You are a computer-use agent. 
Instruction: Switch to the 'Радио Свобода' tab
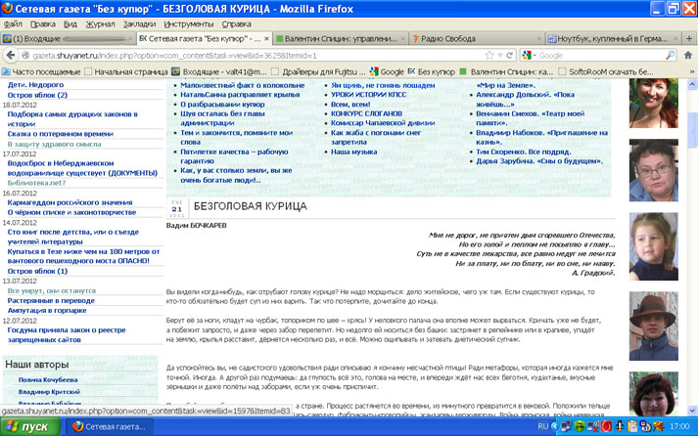[x=477, y=39]
